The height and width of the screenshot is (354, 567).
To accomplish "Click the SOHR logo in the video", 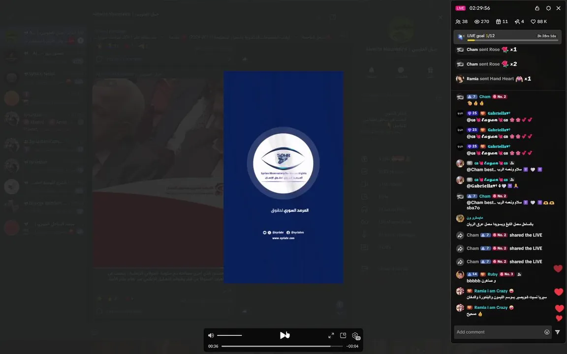I will click(283, 163).
